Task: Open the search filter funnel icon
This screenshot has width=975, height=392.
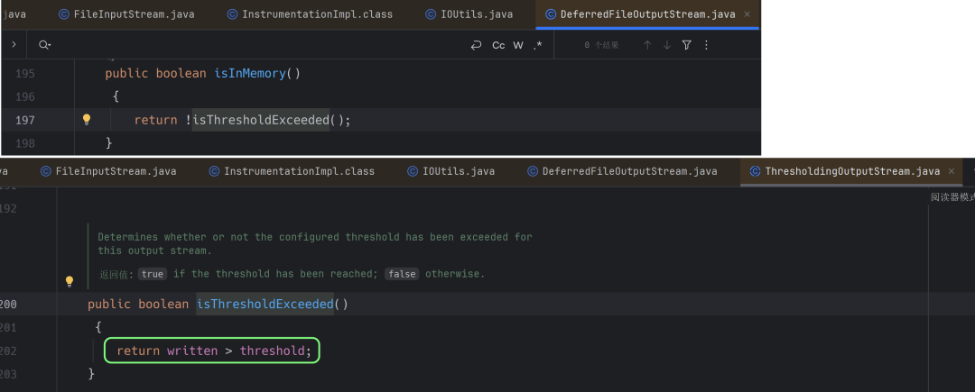Action: coord(686,45)
